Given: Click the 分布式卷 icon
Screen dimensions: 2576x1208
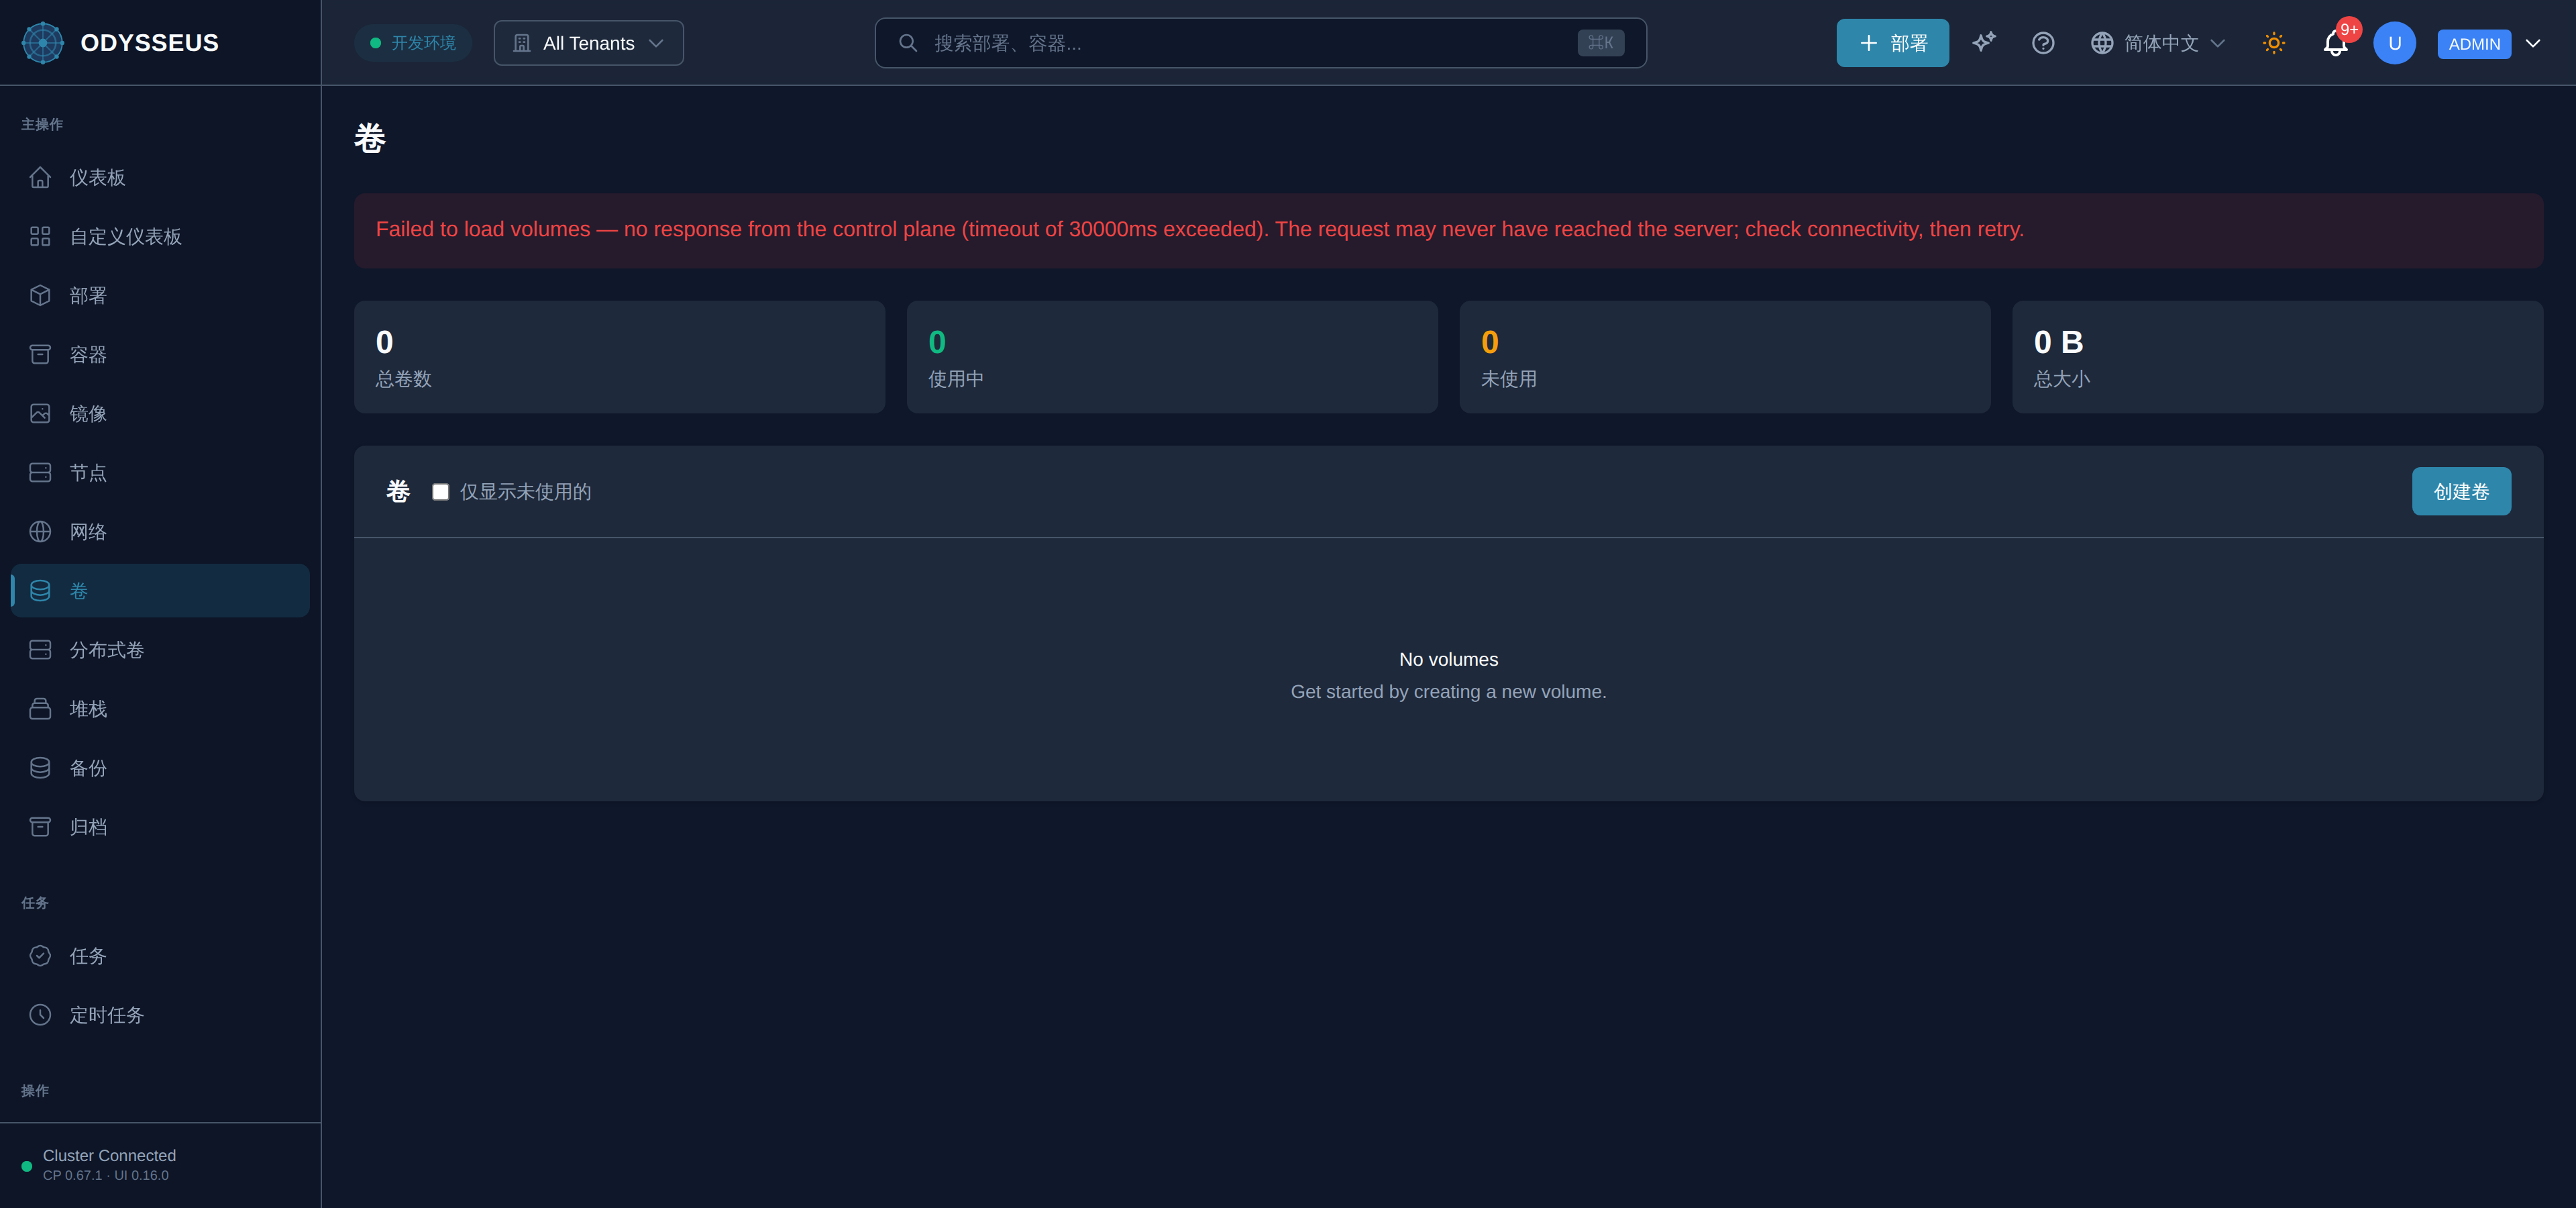Looking at the screenshot, I should [40, 650].
